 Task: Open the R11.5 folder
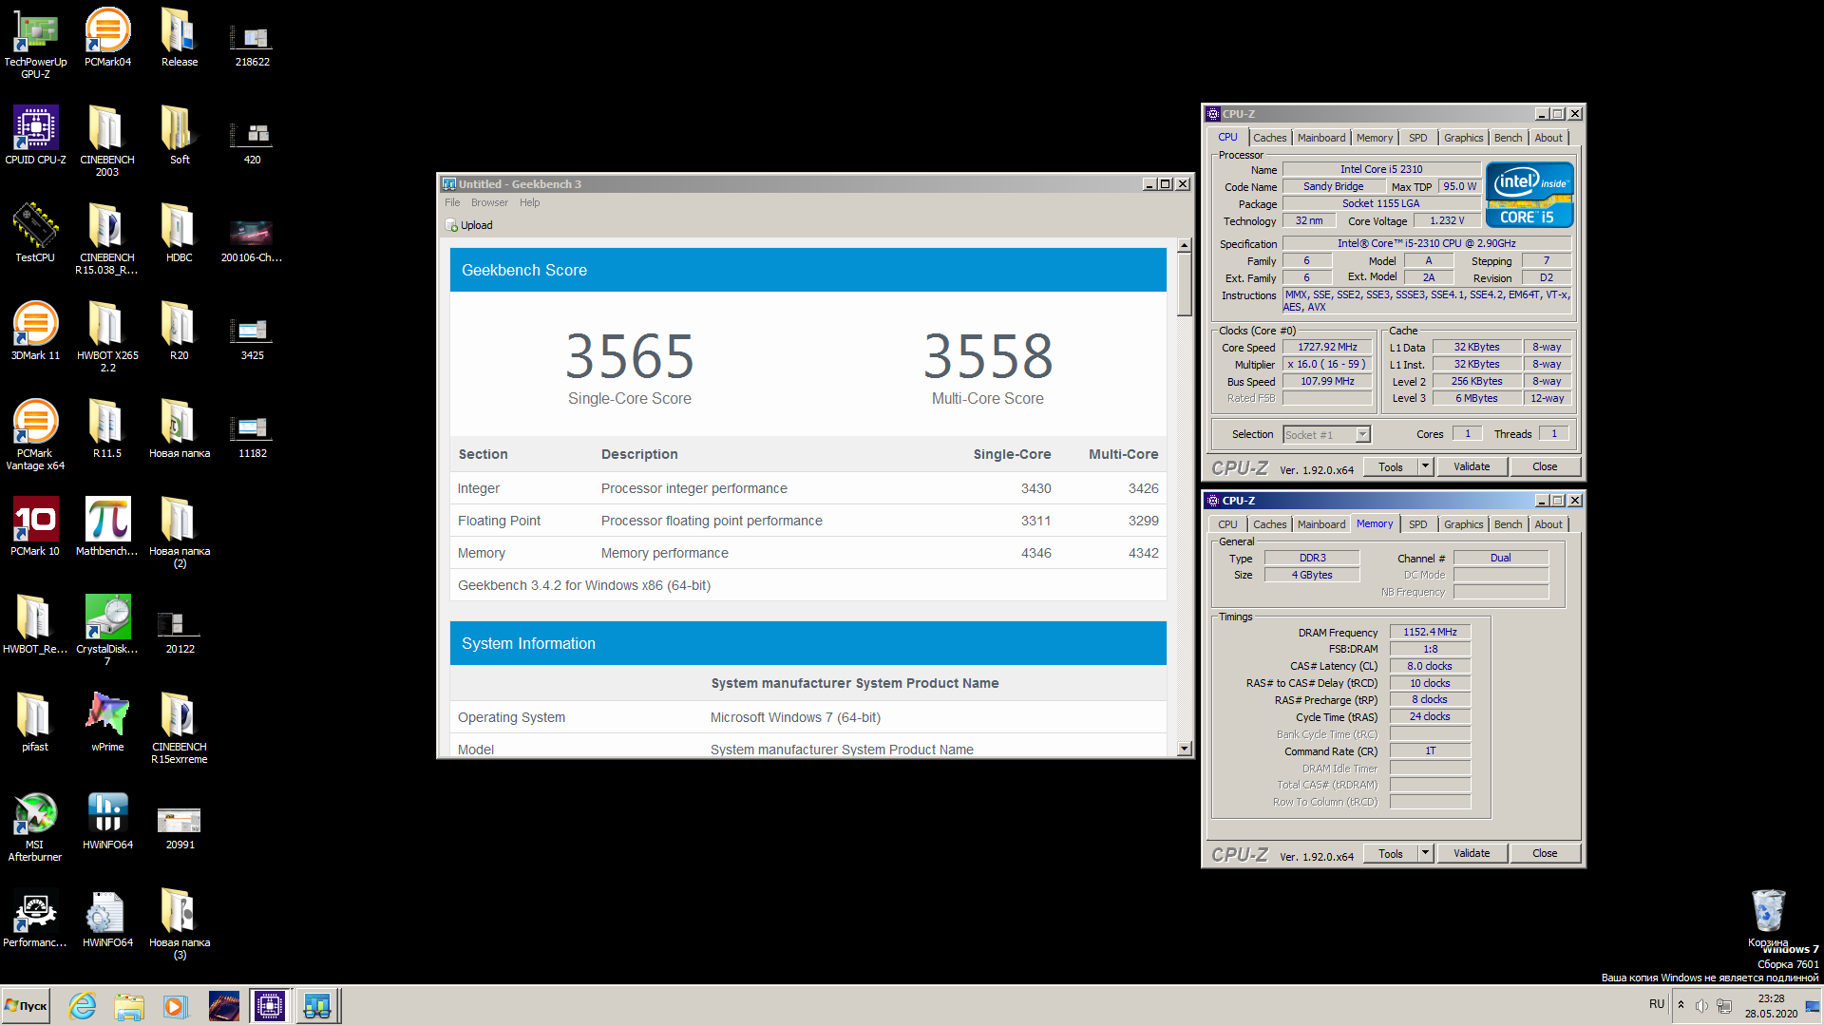pos(107,429)
